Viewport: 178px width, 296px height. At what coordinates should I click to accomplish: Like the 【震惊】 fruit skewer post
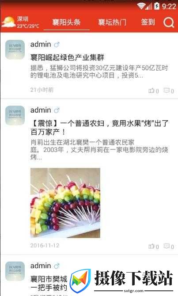(x=153, y=246)
